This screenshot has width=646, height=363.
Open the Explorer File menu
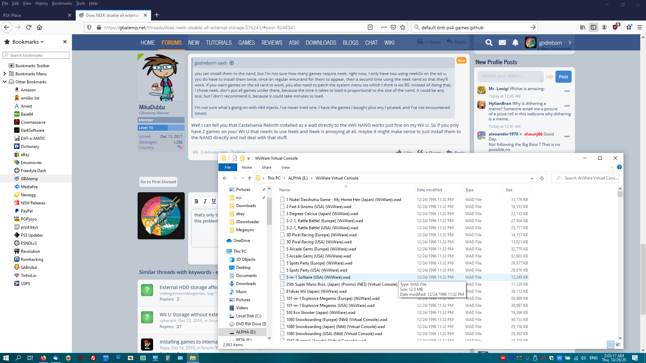pyautogui.click(x=228, y=167)
